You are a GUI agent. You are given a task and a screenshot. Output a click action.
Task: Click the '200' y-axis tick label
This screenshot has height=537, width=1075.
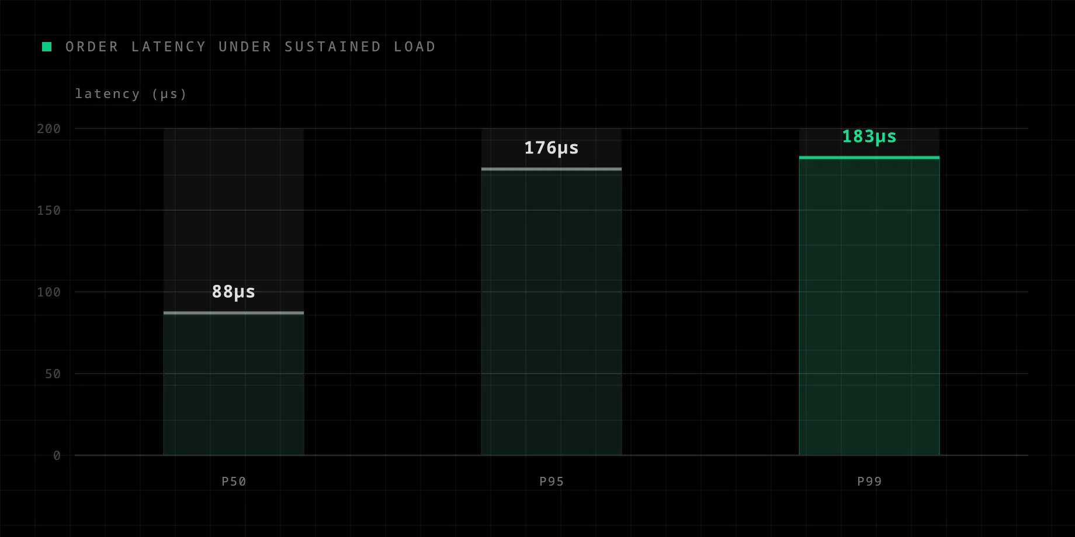pos(48,129)
